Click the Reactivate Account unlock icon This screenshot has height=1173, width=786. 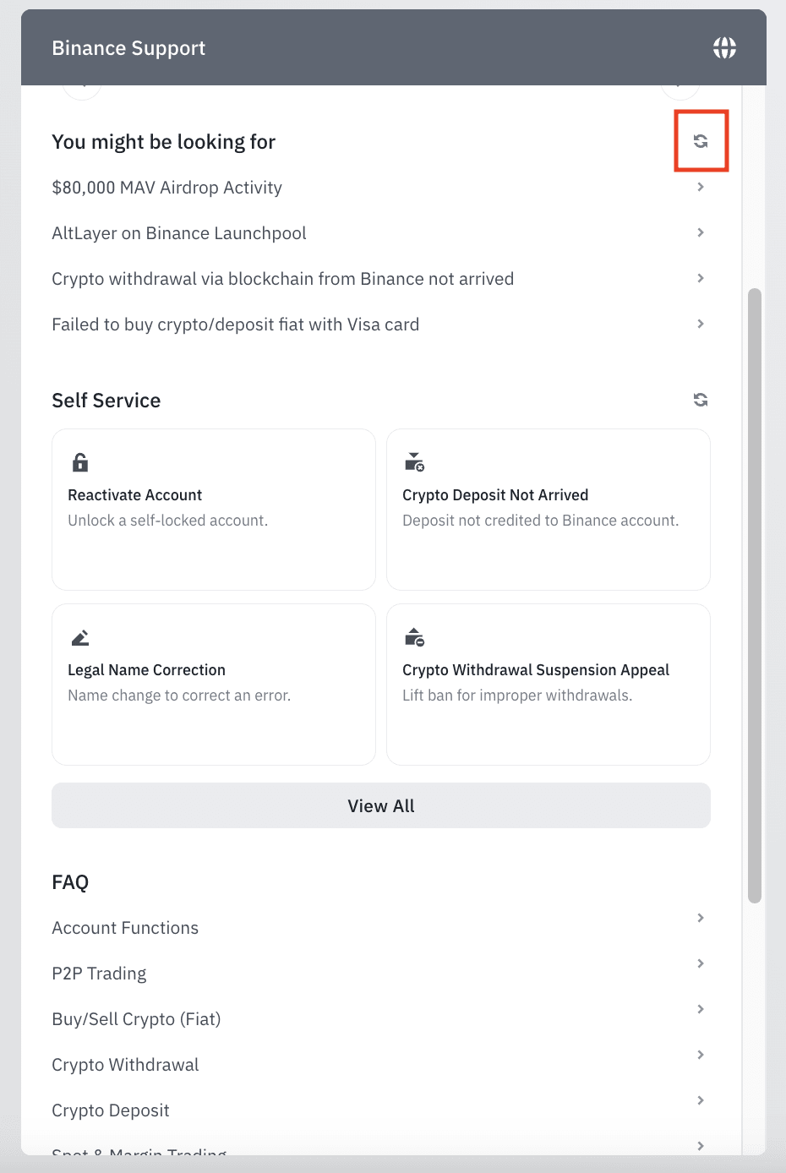pos(80,462)
